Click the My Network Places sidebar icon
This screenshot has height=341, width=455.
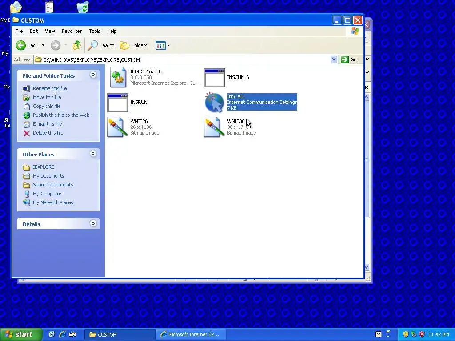click(x=26, y=202)
